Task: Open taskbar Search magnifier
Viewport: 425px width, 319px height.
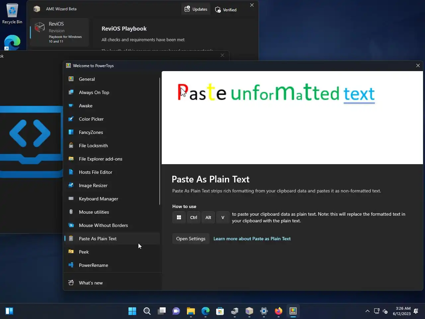Action: click(x=147, y=311)
